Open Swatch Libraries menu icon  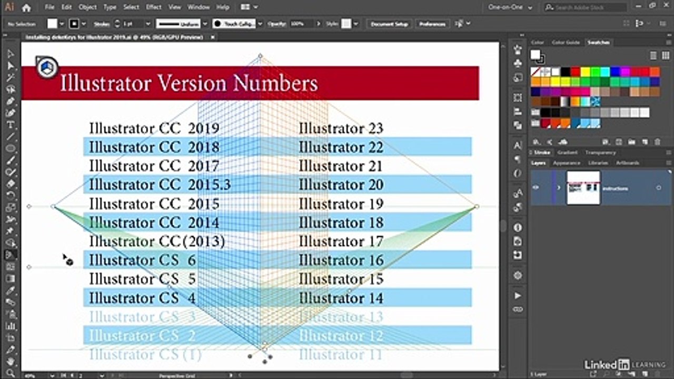coord(537,142)
